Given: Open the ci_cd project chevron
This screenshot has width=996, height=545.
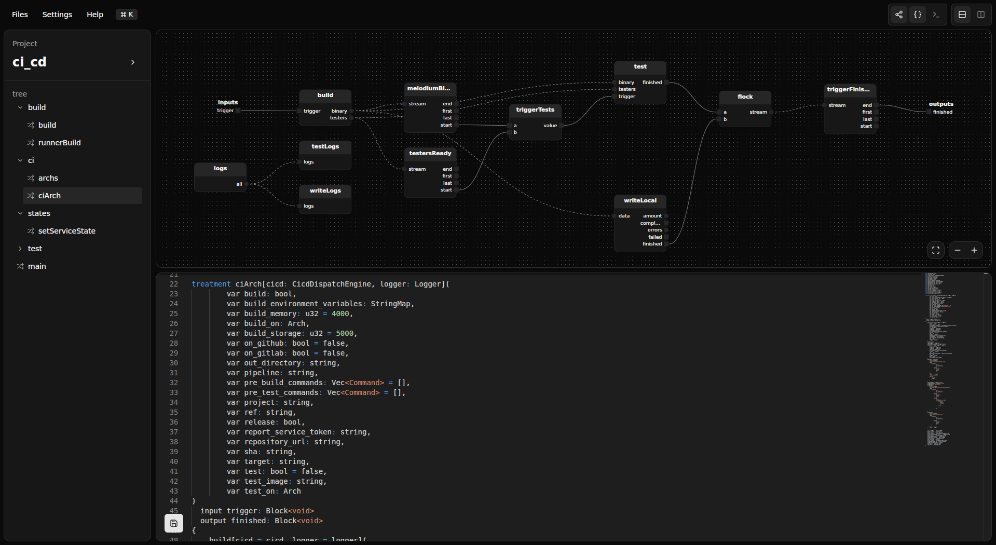Looking at the screenshot, I should coord(133,62).
